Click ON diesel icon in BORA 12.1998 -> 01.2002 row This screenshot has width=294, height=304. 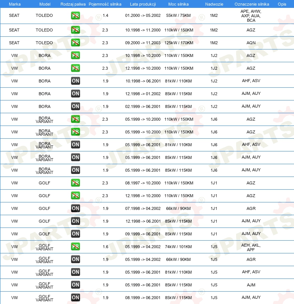[76, 94]
